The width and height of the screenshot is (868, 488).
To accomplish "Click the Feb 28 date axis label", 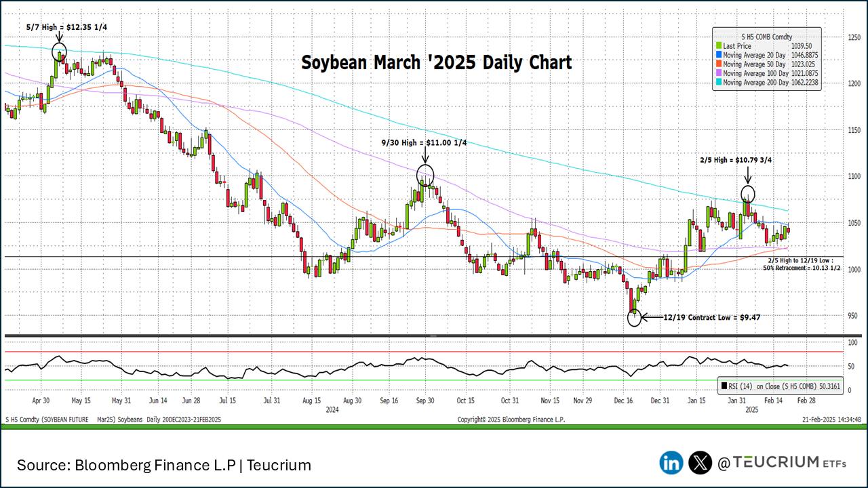I will pyautogui.click(x=808, y=401).
